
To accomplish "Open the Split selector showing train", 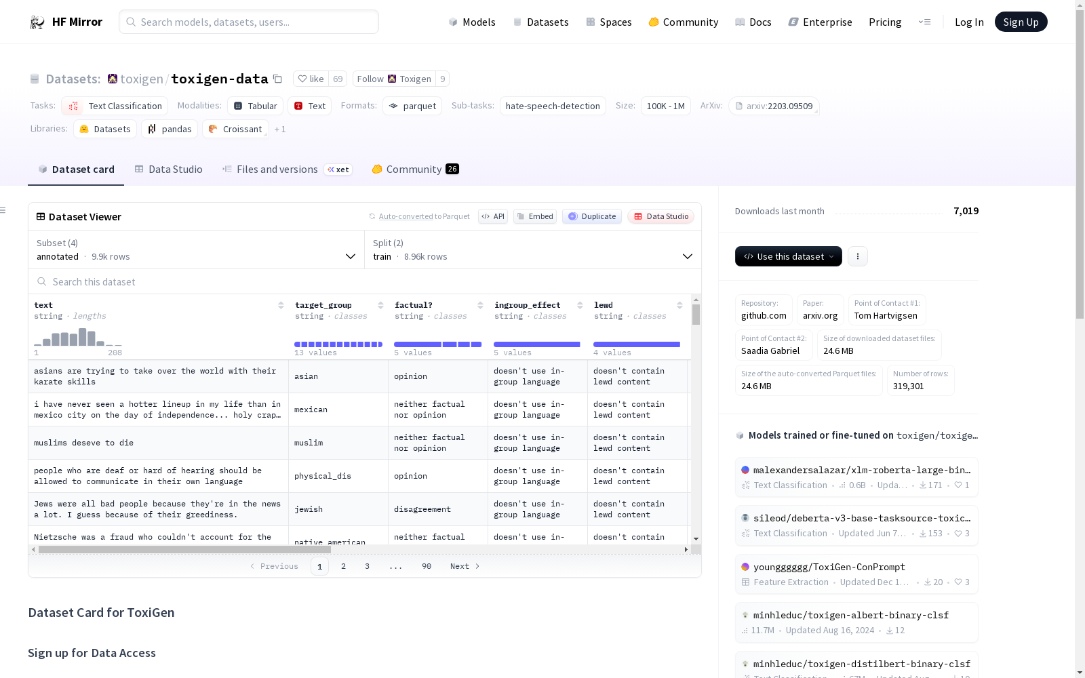I will [x=533, y=250].
